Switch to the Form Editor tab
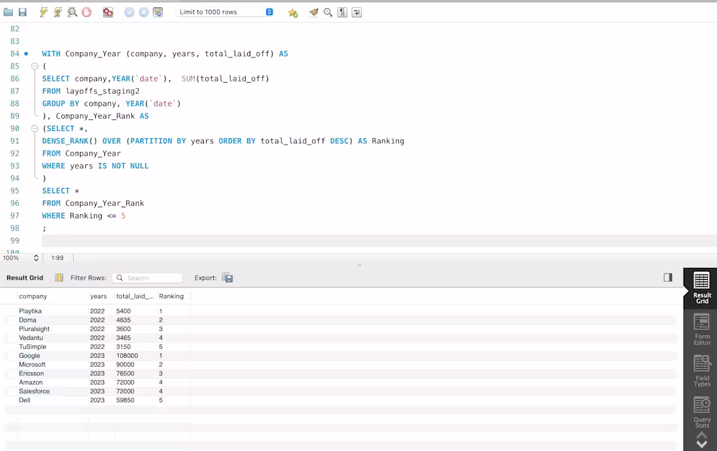This screenshot has width=717, height=451. (701, 329)
